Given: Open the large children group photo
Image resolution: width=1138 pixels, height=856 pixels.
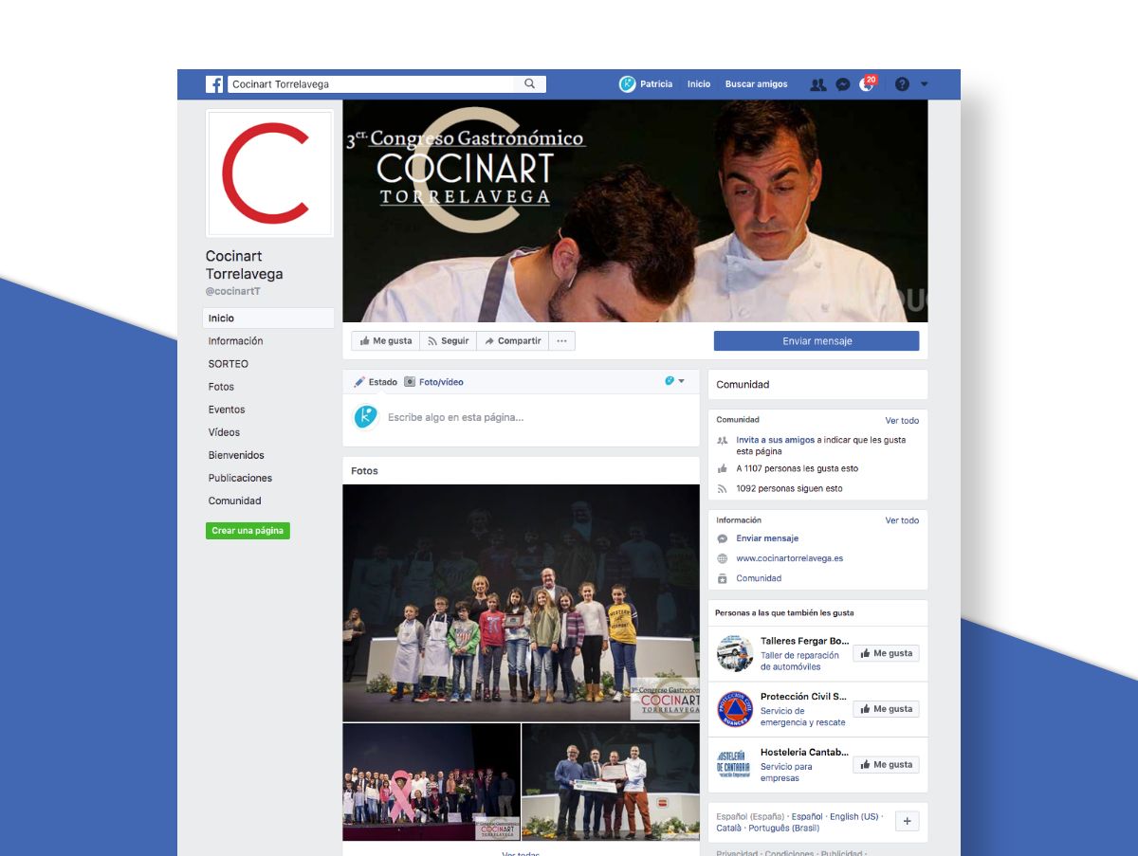Looking at the screenshot, I should [x=521, y=603].
